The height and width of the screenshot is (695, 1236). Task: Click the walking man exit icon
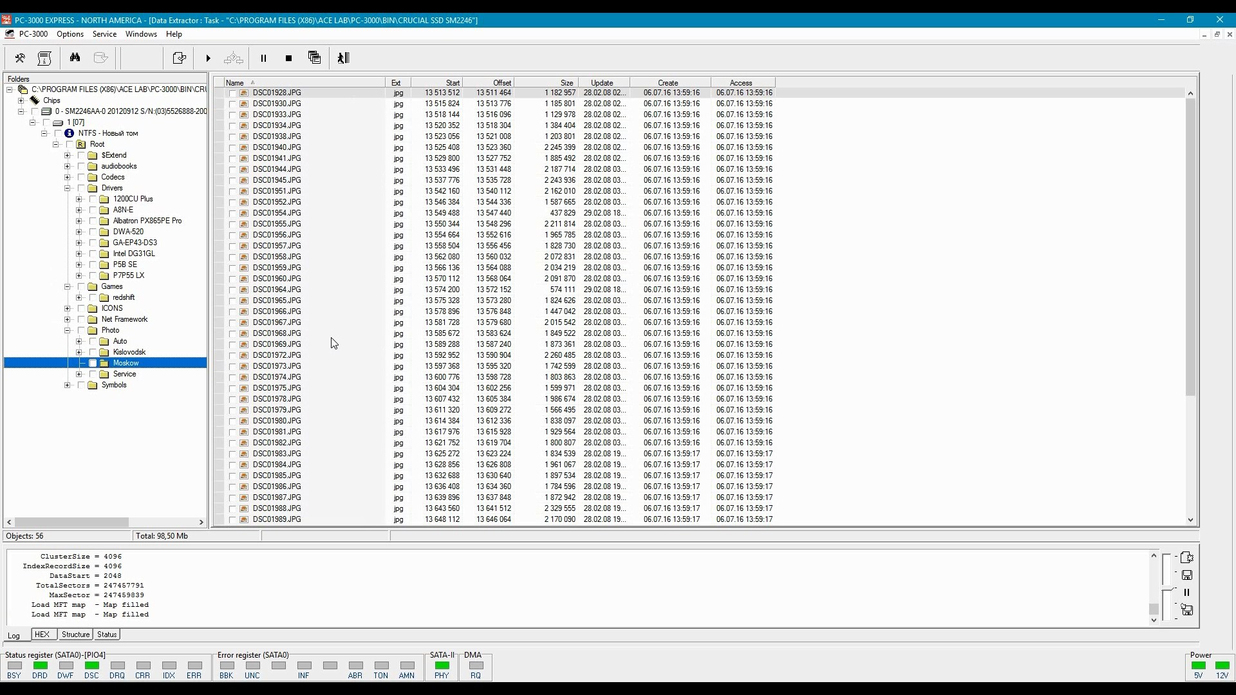tap(343, 59)
